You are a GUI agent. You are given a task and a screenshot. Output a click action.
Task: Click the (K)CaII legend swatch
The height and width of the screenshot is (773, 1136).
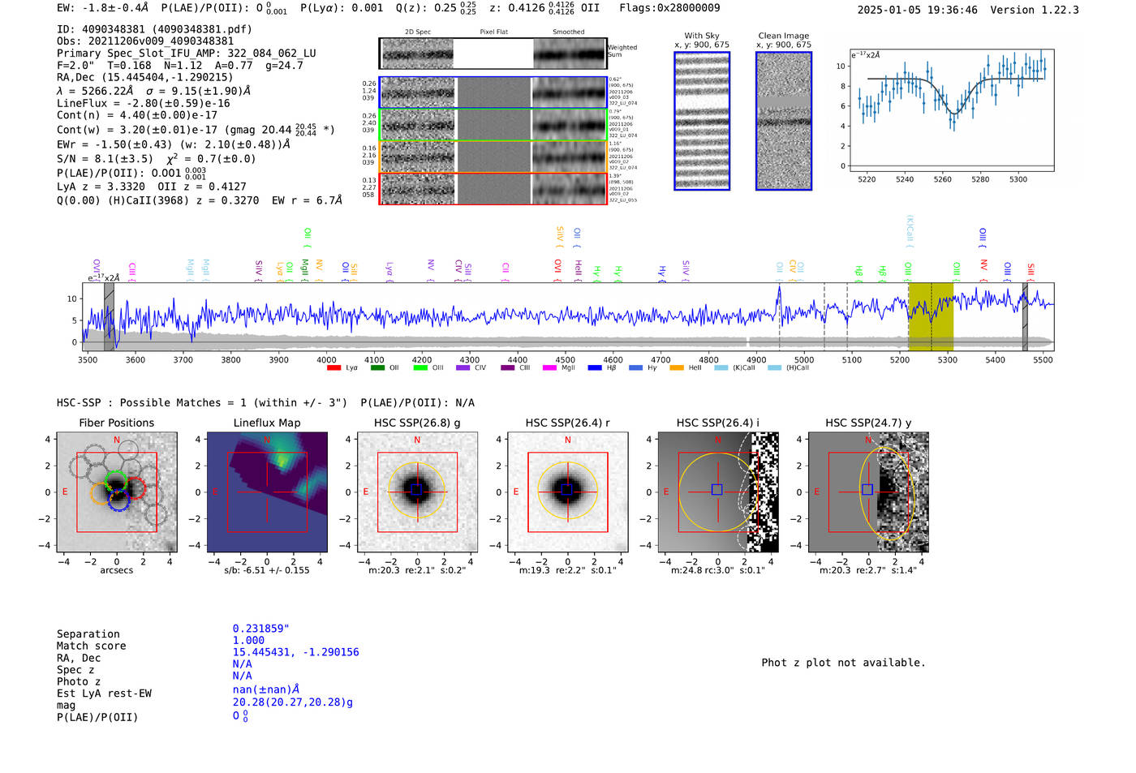tap(721, 368)
